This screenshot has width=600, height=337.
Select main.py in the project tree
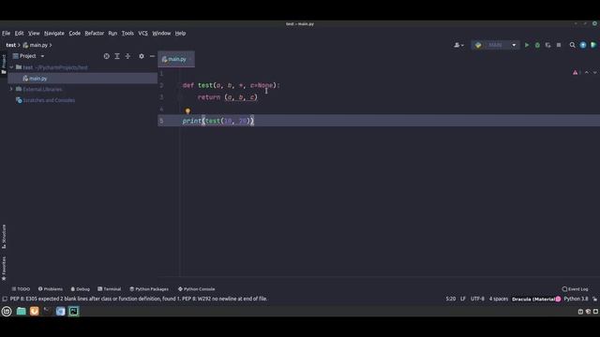click(37, 79)
